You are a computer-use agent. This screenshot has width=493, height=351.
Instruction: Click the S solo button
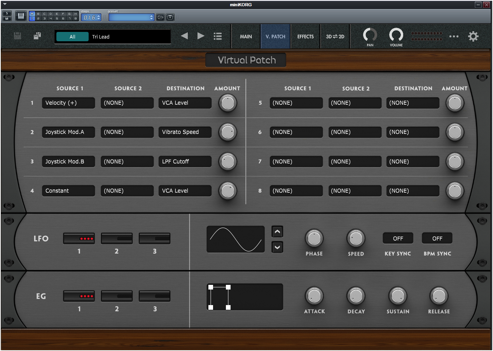point(7,13)
